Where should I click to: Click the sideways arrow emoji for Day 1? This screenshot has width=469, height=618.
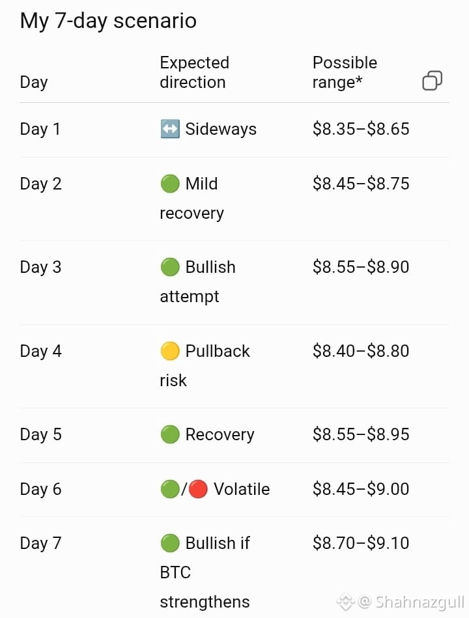pos(170,129)
